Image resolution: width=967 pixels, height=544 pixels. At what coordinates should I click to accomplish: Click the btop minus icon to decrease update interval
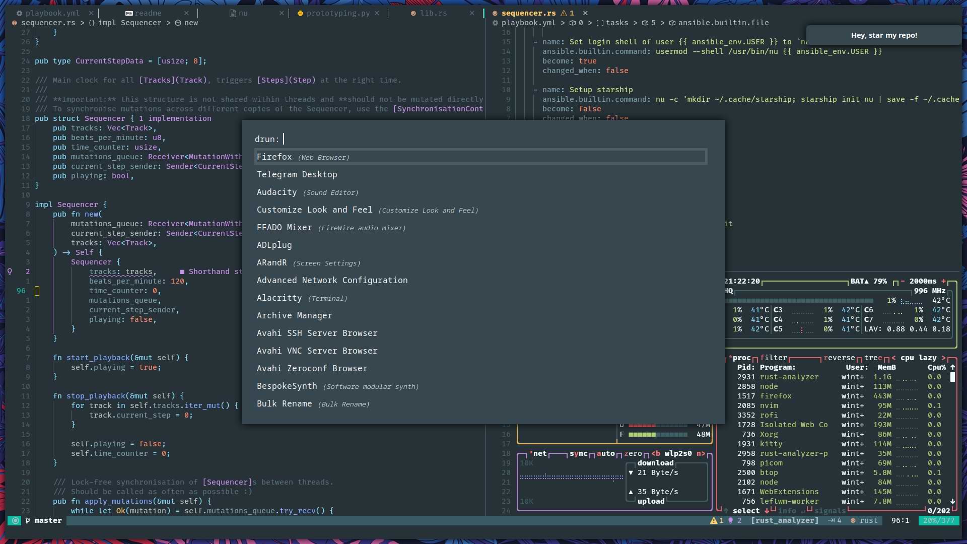pyautogui.click(x=903, y=281)
